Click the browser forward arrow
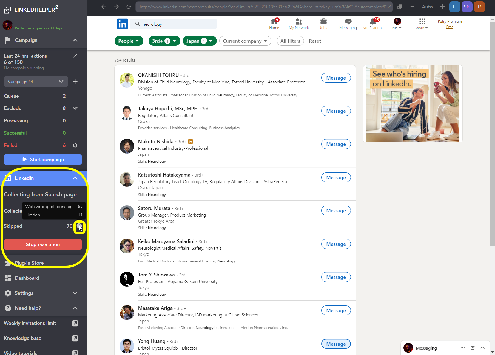The height and width of the screenshot is (355, 495). coord(116,7)
